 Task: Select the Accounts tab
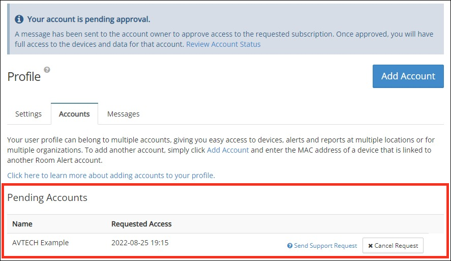pos(74,114)
